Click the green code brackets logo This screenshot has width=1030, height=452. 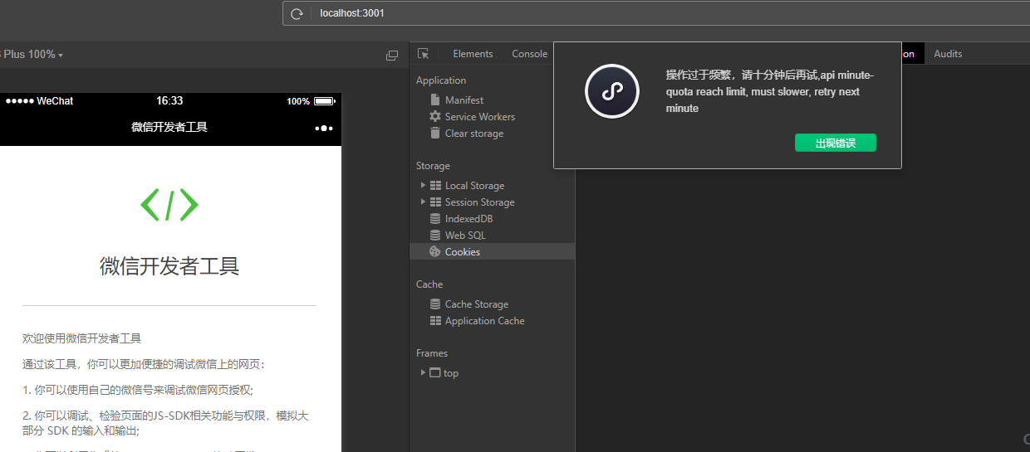point(169,204)
